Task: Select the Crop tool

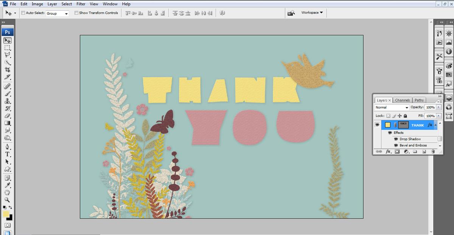Action: click(x=7, y=70)
